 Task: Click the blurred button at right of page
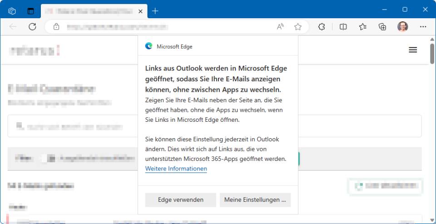(x=386, y=186)
